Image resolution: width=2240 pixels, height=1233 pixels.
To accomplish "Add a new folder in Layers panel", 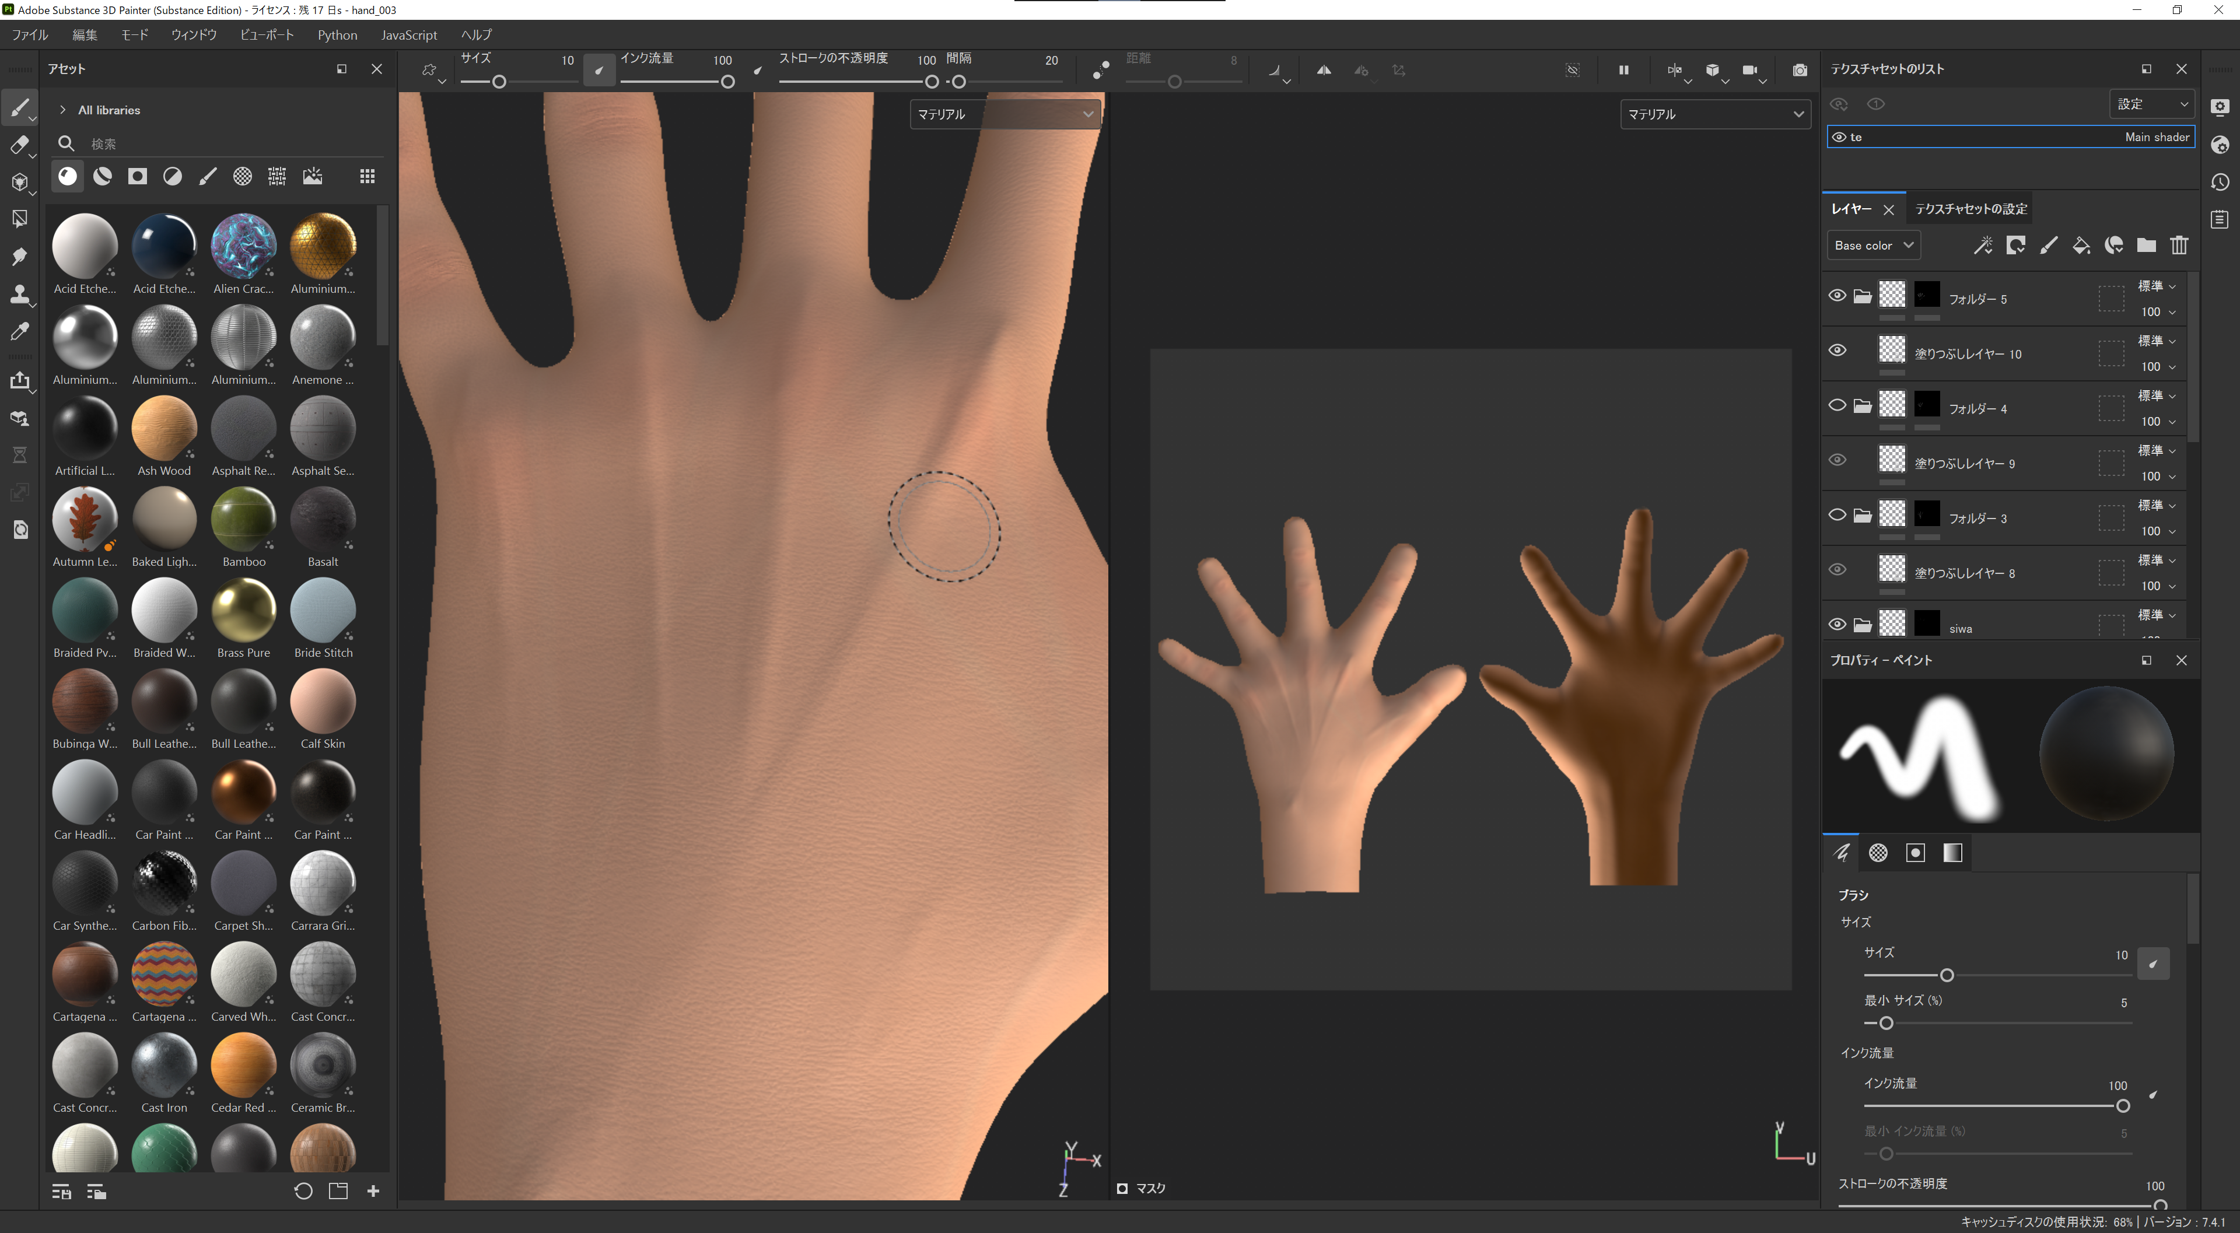I will [2146, 245].
